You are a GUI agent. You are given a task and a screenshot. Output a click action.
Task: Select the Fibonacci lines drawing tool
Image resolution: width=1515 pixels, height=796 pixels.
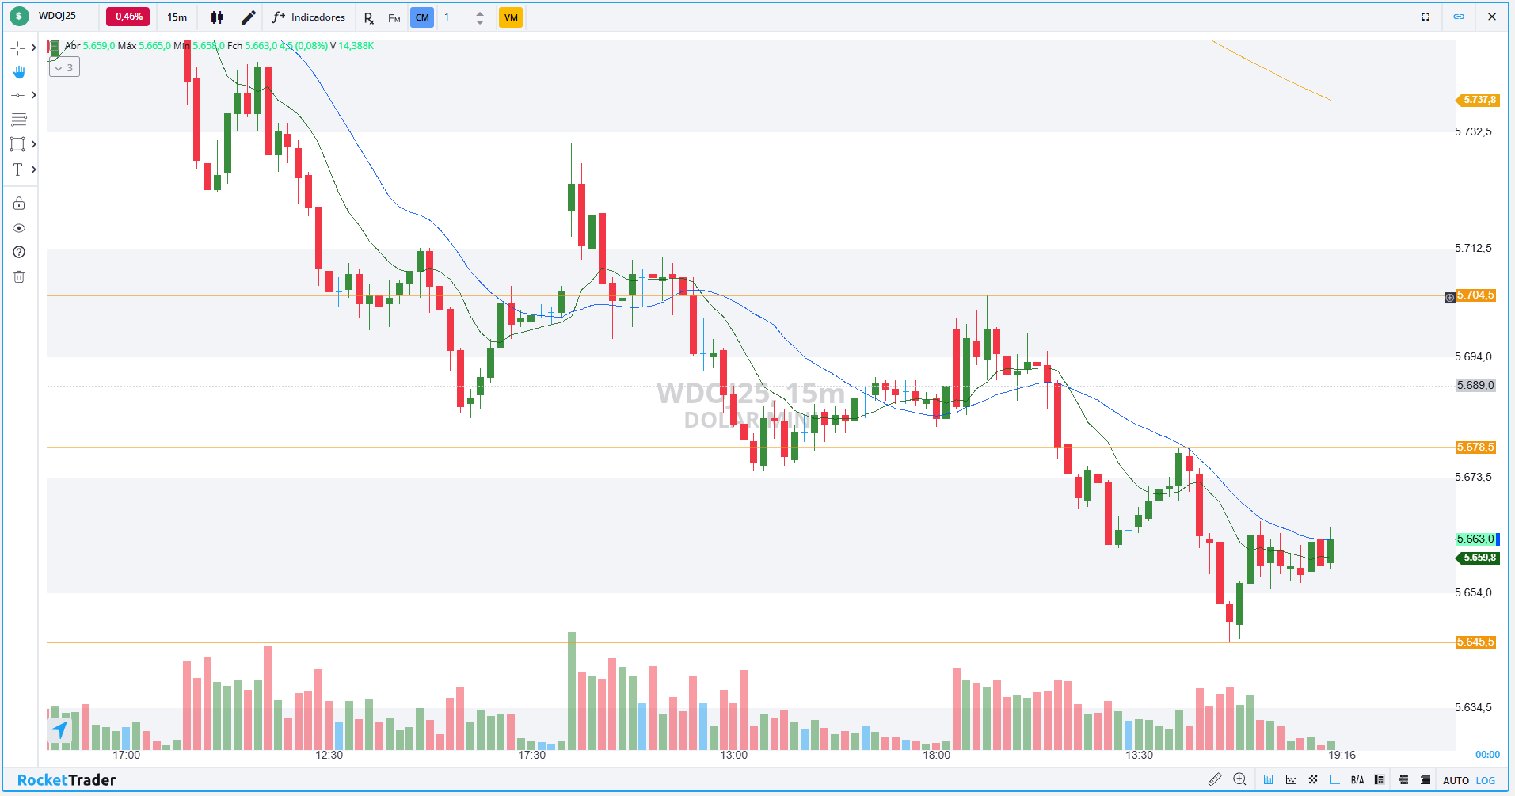click(19, 120)
